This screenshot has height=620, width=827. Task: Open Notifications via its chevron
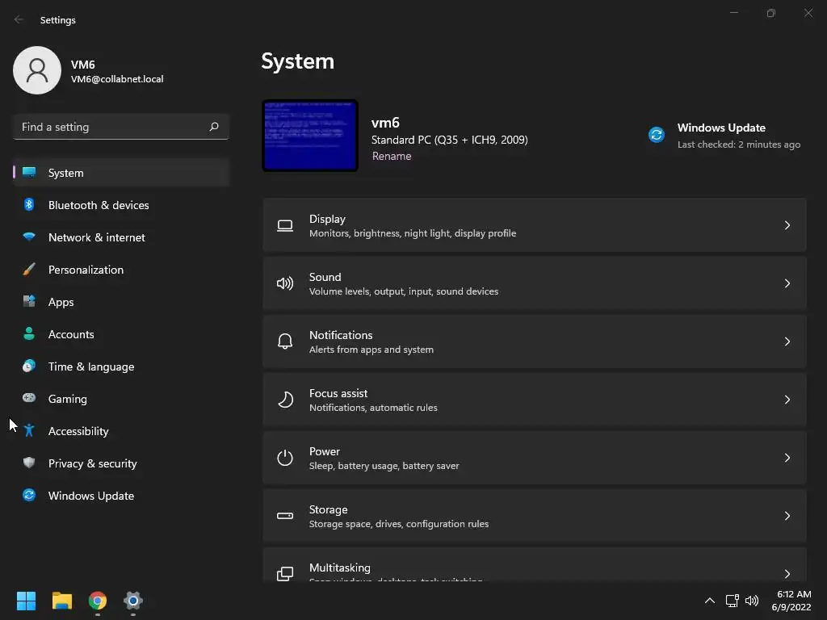pos(787,341)
